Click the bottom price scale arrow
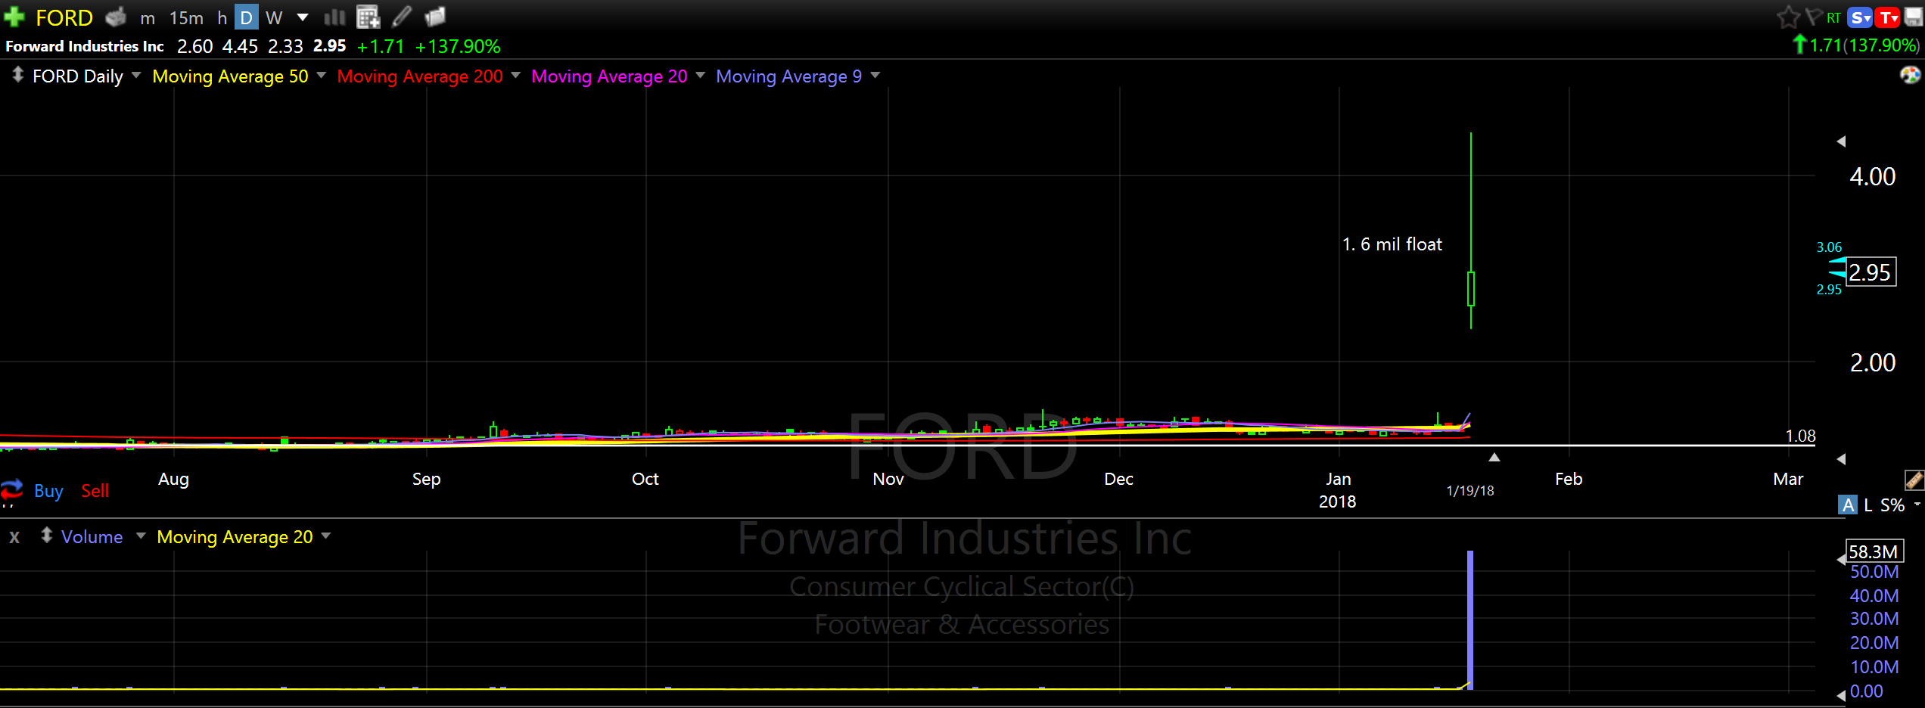Screen dimensions: 1925x708 pos(1841,459)
